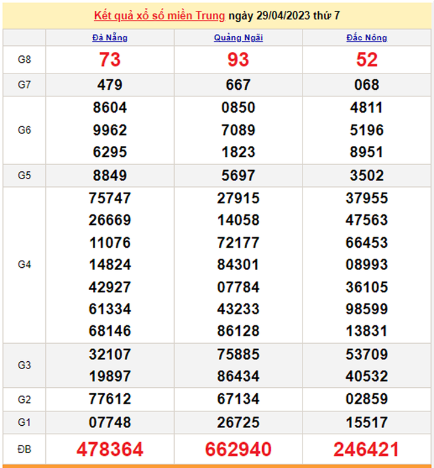
Task: Click the date text 'ngày 29/04/2023 thứ 7'
Action: [x=284, y=16]
